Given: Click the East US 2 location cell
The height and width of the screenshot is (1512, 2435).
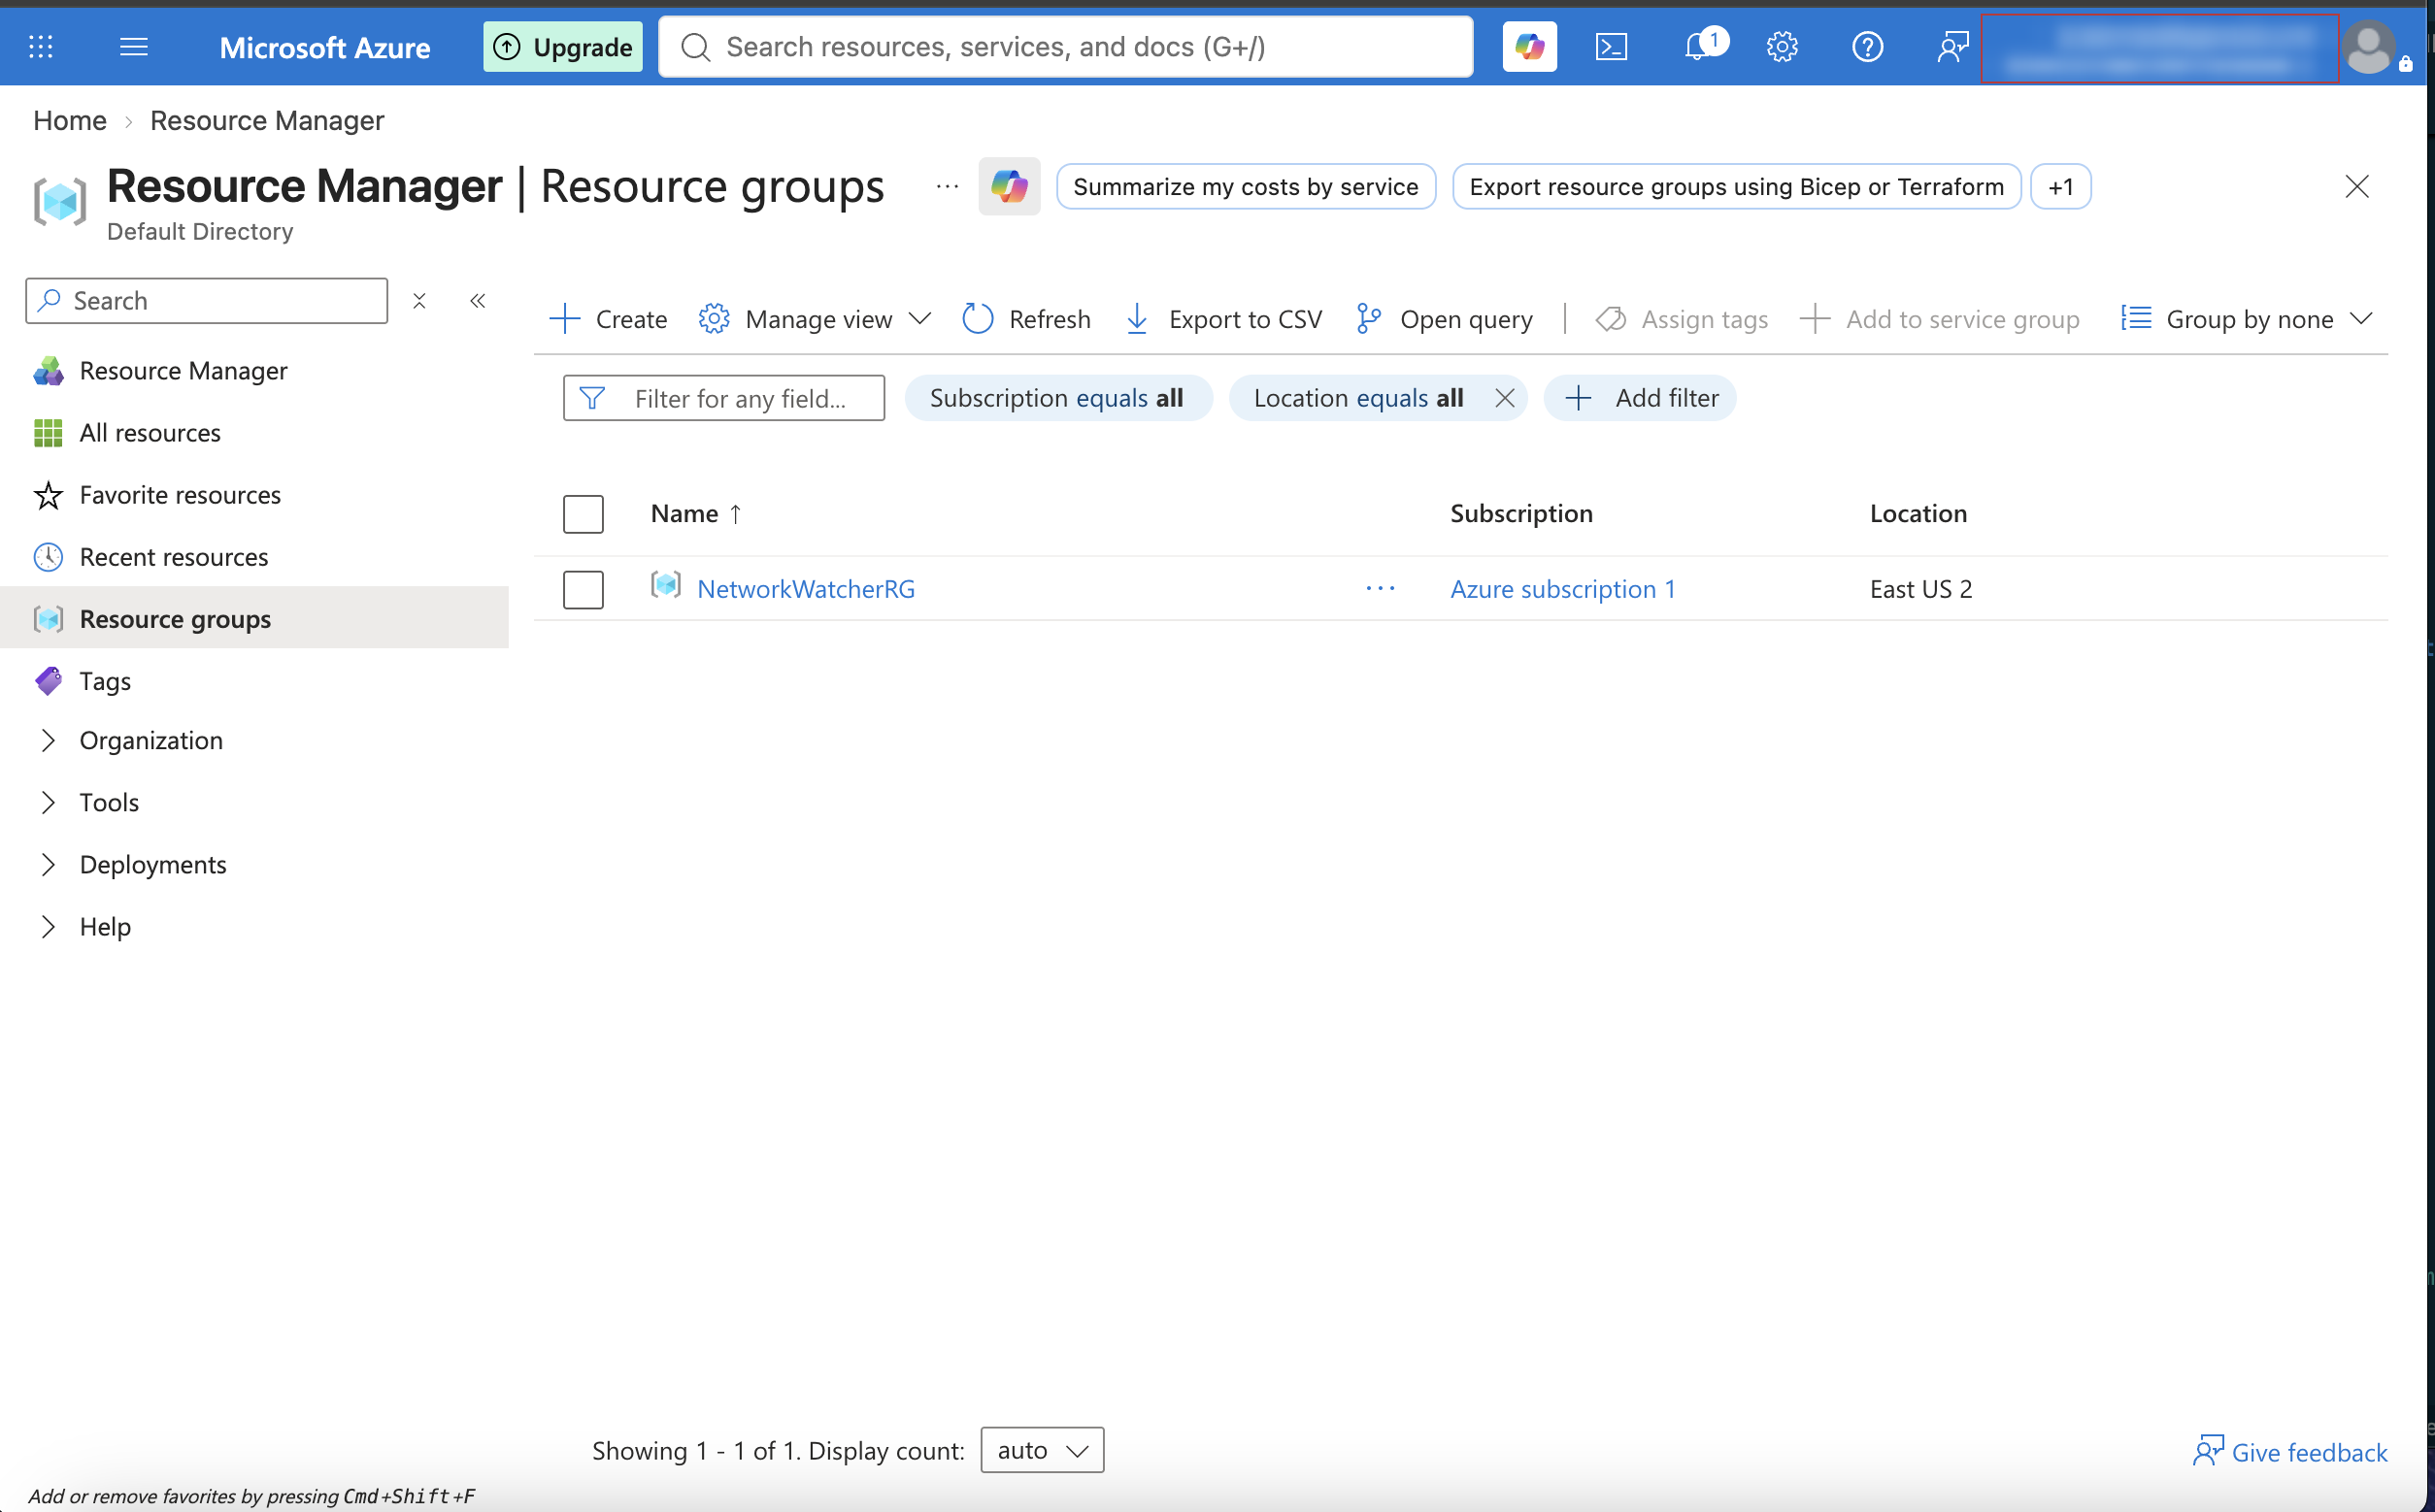Looking at the screenshot, I should 1920,589.
